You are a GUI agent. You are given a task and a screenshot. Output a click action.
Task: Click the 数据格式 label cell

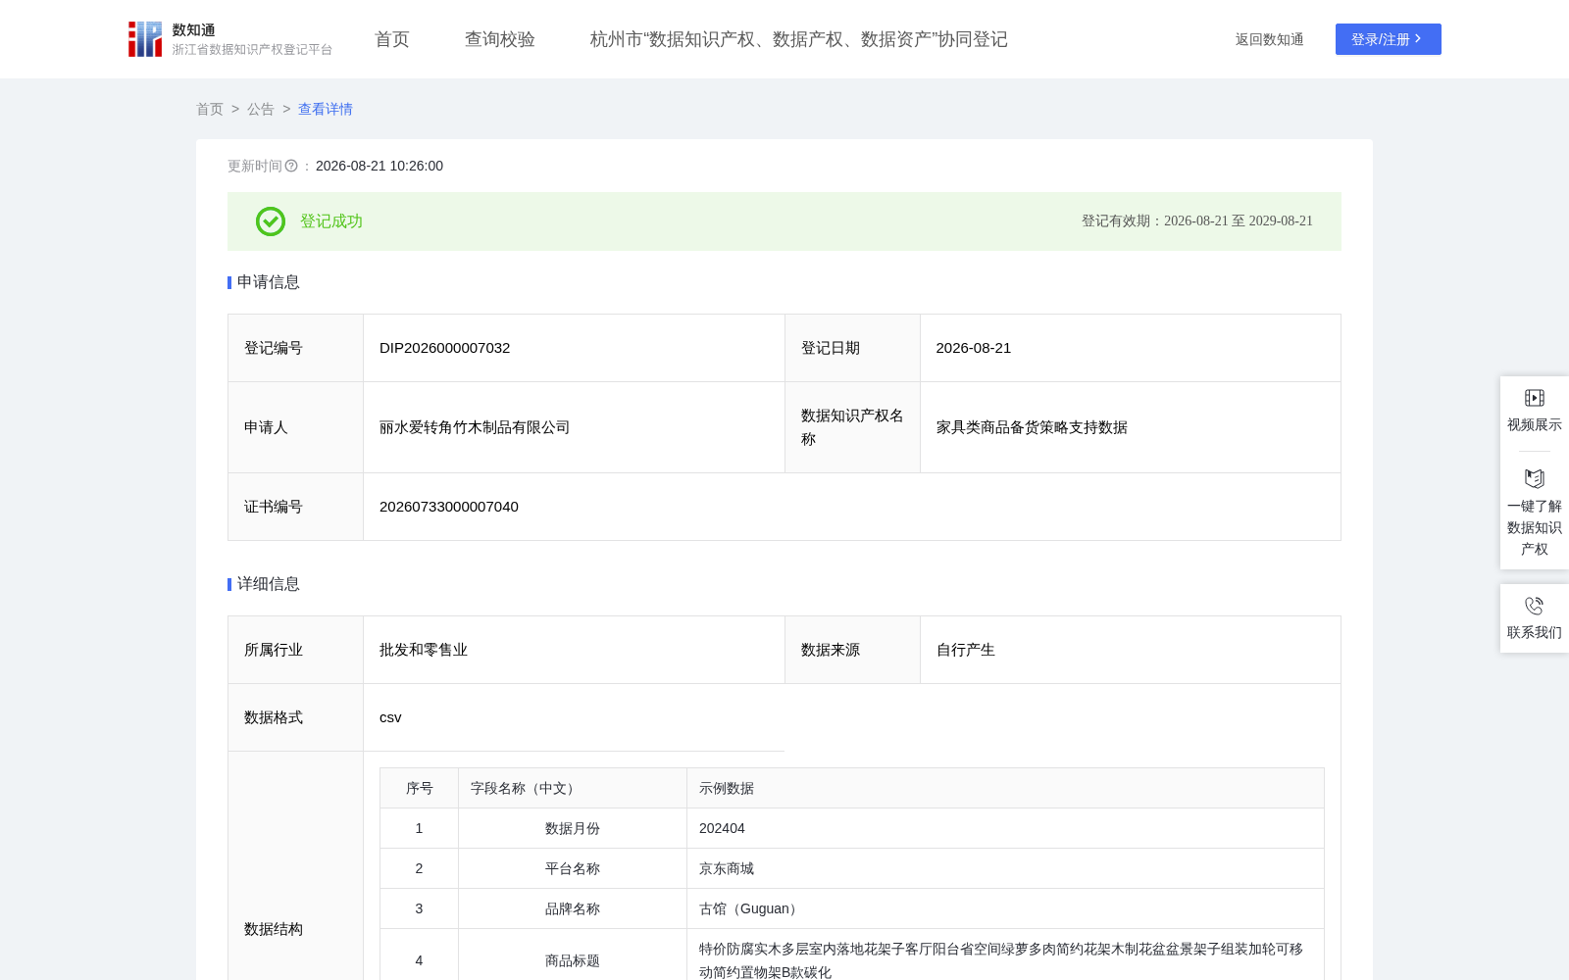pyautogui.click(x=296, y=717)
